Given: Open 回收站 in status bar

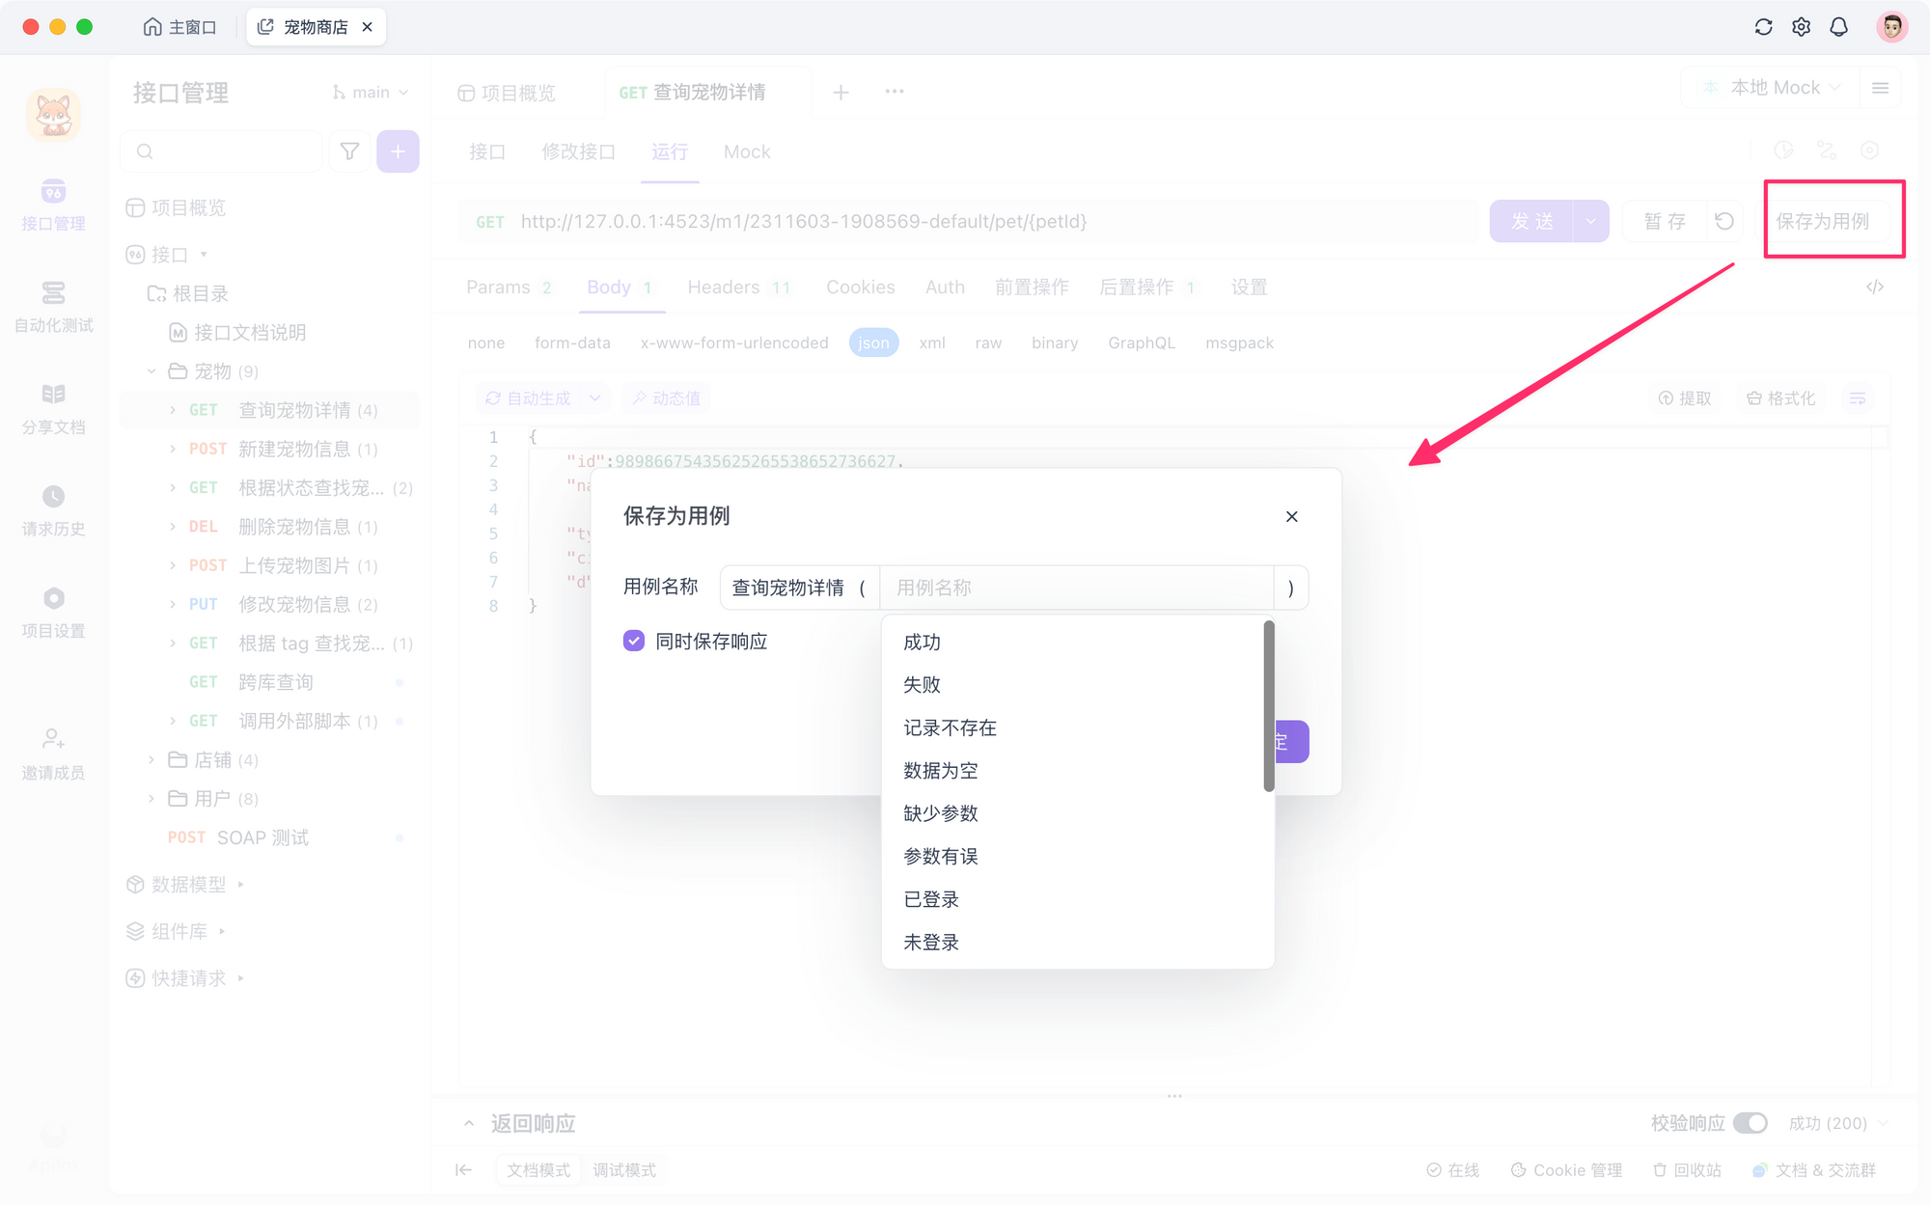Looking at the screenshot, I should tap(1687, 1170).
